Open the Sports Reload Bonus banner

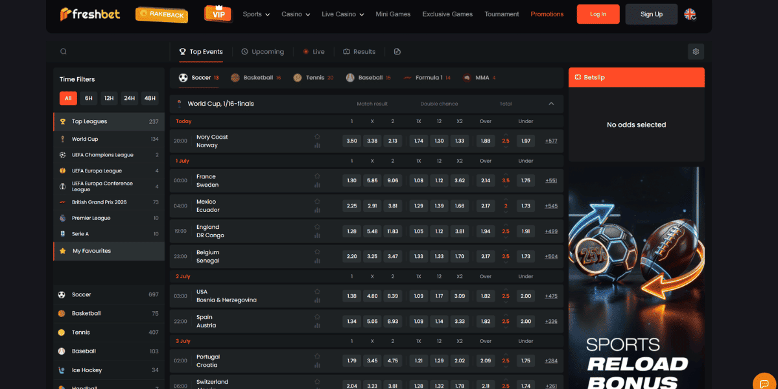point(637,279)
